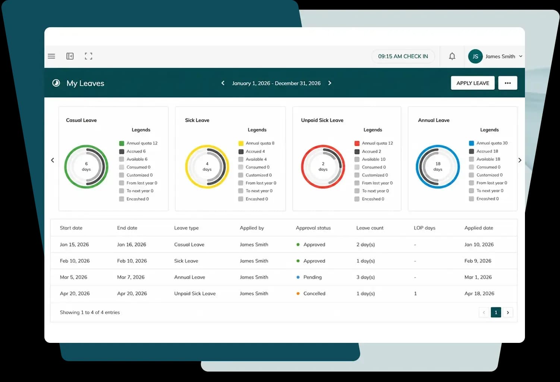Click the Casual Leave donut chart
Viewport: 560px width, 382px height.
(x=86, y=167)
